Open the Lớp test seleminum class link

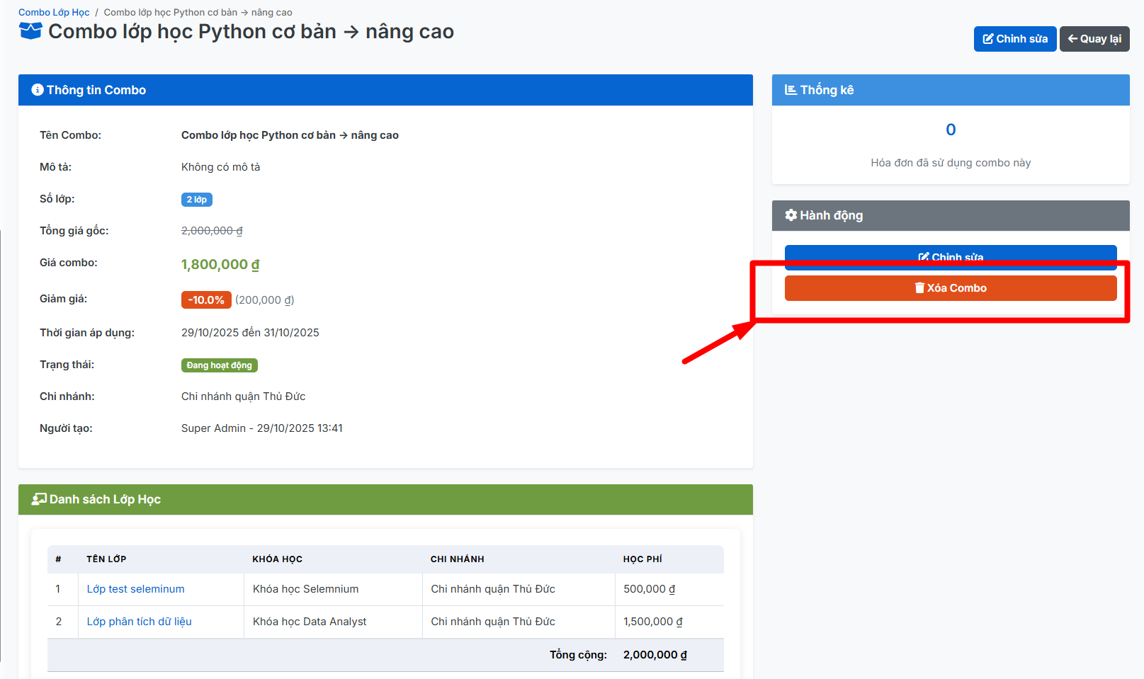click(135, 589)
